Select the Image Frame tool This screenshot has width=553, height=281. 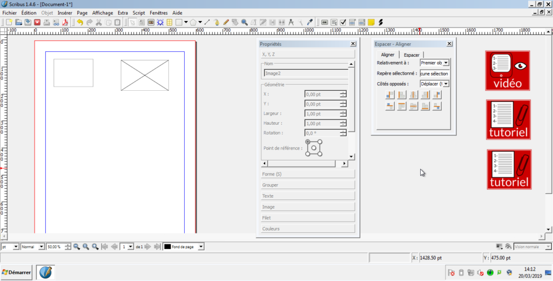[x=151, y=22]
